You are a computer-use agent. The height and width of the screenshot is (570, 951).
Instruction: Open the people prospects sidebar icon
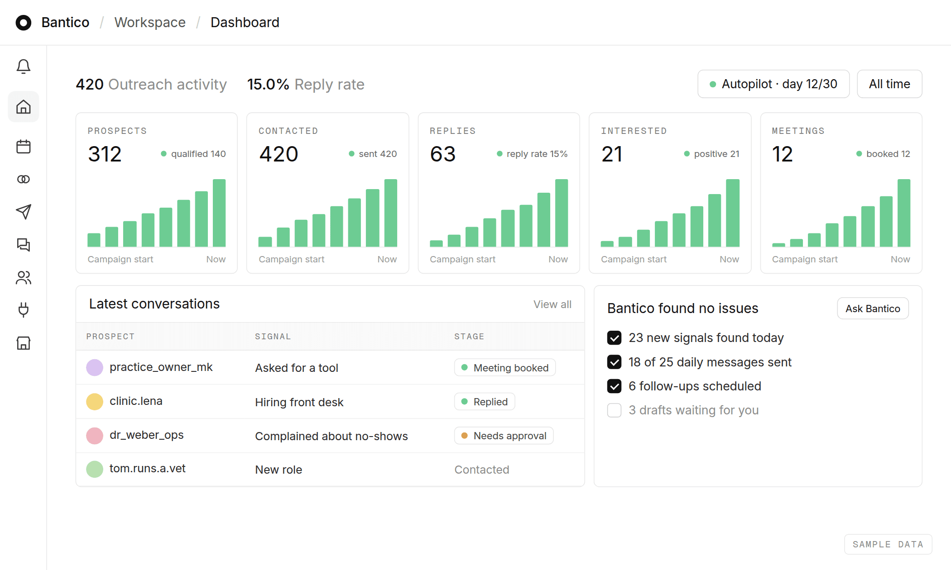(24, 277)
